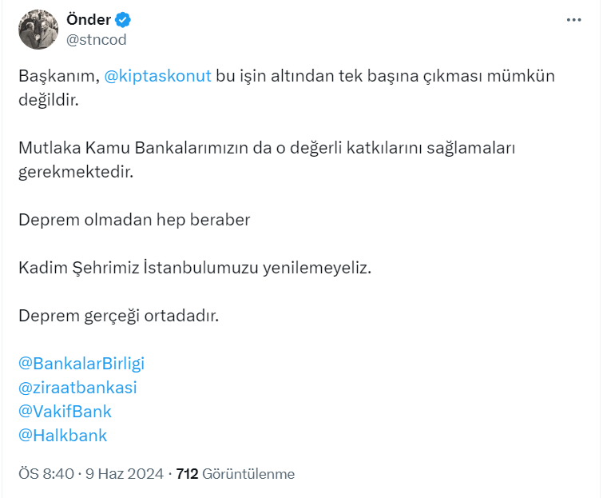Open Önder's profile avatar picture
Image resolution: width=603 pixels, height=498 pixels.
tap(37, 30)
